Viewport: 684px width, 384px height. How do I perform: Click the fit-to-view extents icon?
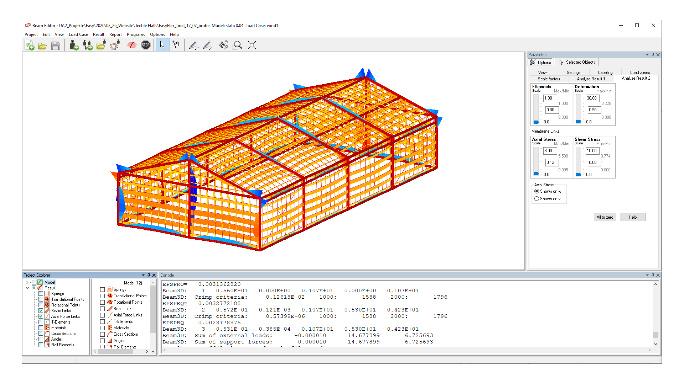click(252, 45)
